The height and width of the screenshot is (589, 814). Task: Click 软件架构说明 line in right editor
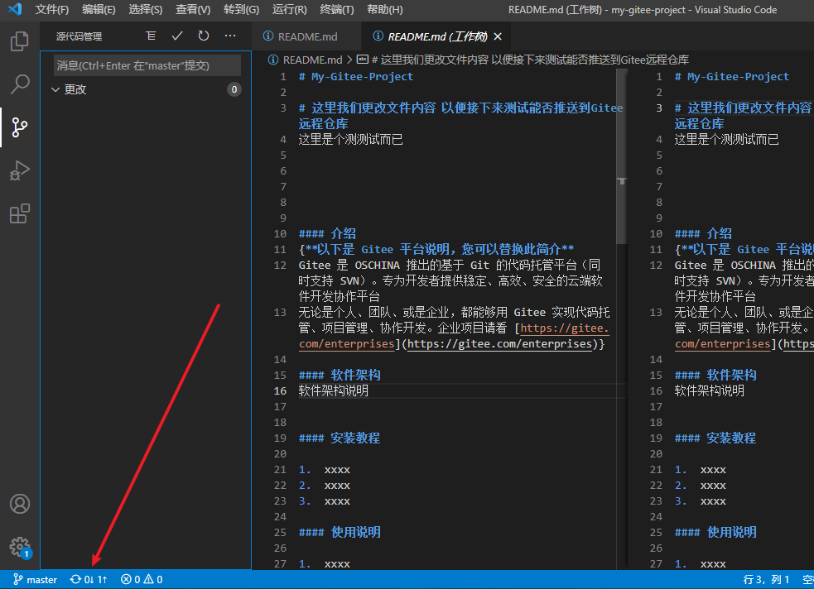point(709,390)
